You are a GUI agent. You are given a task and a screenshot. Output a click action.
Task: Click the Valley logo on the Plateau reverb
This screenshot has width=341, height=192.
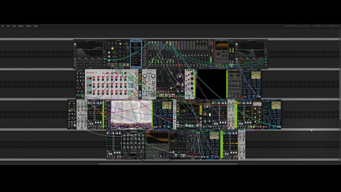(x=193, y=158)
